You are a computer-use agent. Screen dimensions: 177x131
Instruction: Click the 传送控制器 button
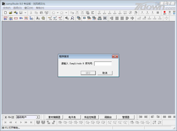coord(90,117)
